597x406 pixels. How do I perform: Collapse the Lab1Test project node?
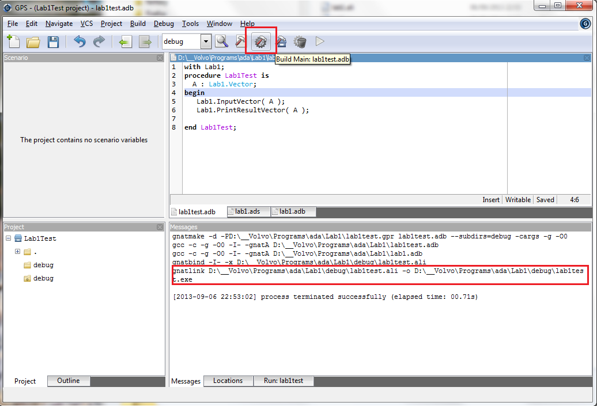click(9, 238)
